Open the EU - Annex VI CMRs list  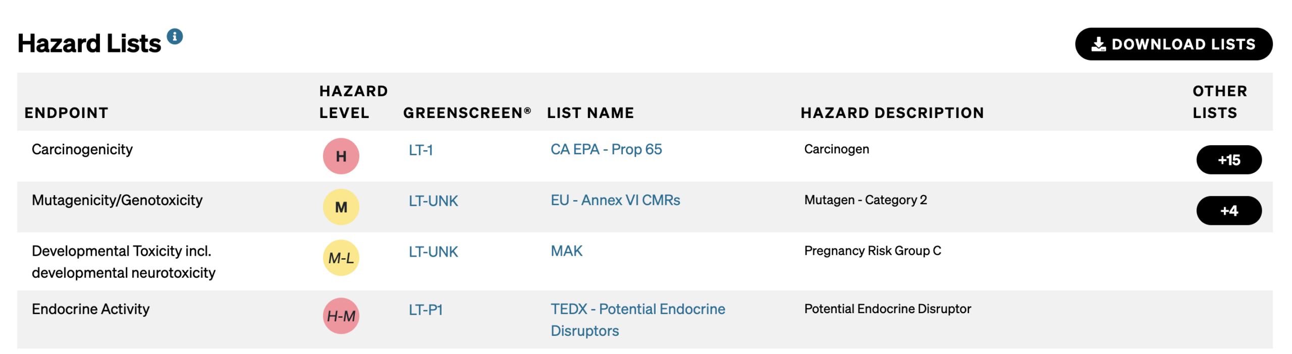coord(615,201)
